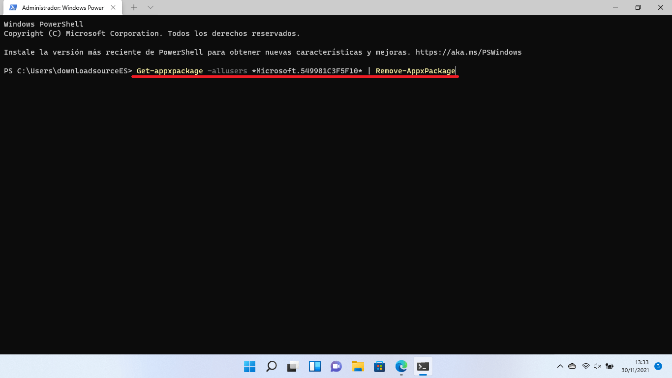This screenshot has height=378, width=672.
Task: Open the https://aka.ms/PSWindows link
Action: [468, 52]
